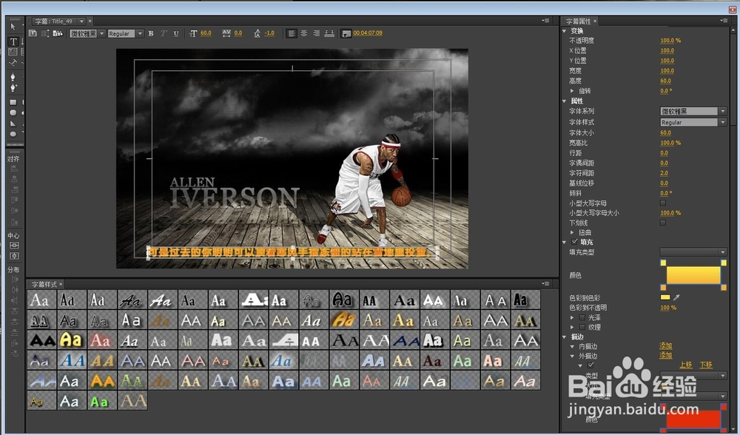Screen dimensions: 740x435
Task: Expand the 扭曲 property
Action: coord(572,232)
